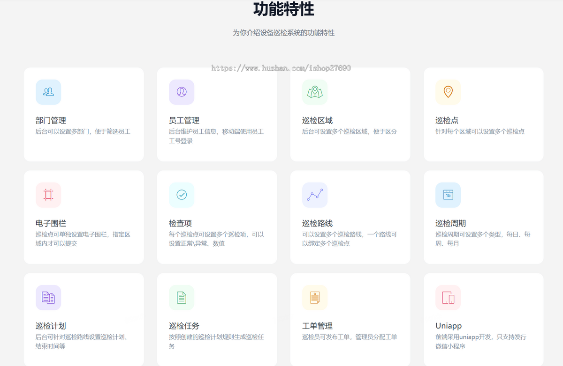Click the 巡检计划 documents icon
The width and height of the screenshot is (563, 366).
click(48, 297)
